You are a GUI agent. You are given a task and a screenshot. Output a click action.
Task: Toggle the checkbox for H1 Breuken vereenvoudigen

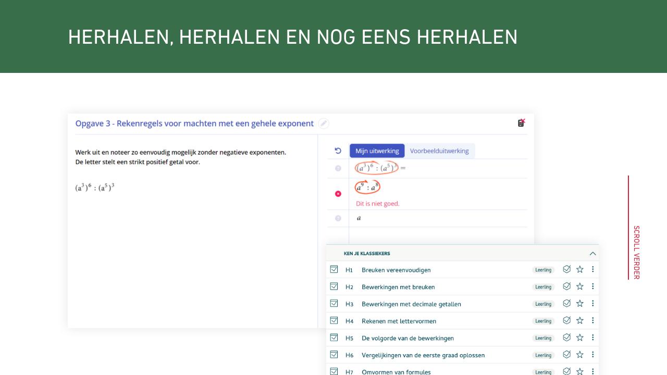334,269
